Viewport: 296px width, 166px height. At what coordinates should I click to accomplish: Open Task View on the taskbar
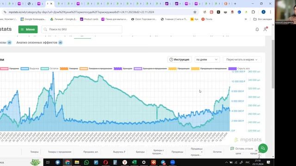(x=48, y=162)
